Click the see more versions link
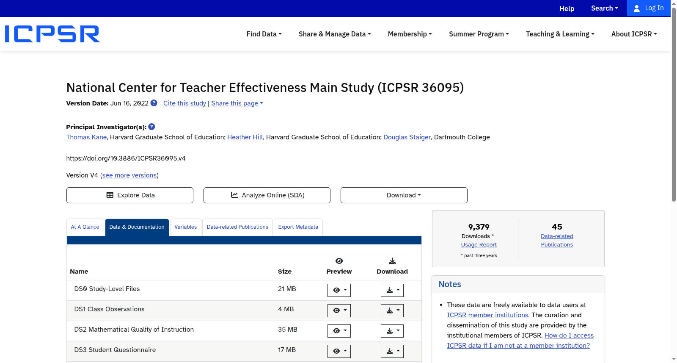Screen dimensions: 677x363 coord(129,175)
